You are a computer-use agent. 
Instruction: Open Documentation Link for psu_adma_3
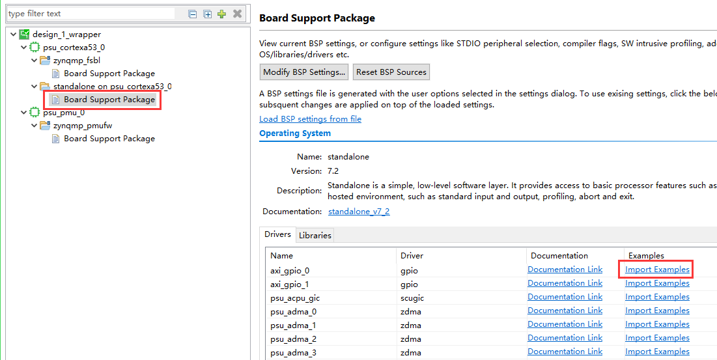point(565,352)
